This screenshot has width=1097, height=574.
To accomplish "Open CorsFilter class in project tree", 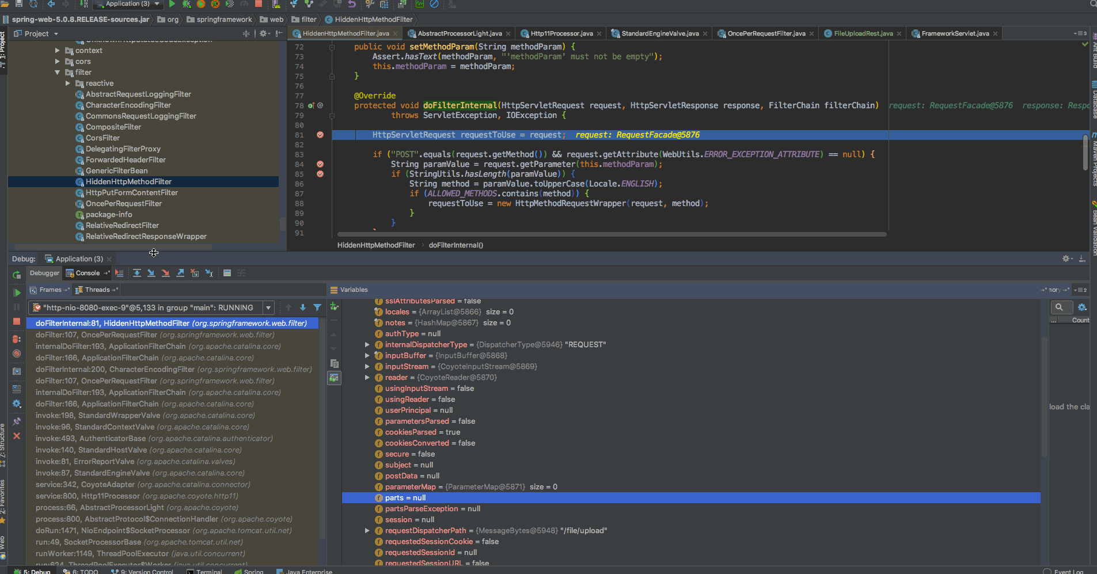I will click(x=103, y=138).
